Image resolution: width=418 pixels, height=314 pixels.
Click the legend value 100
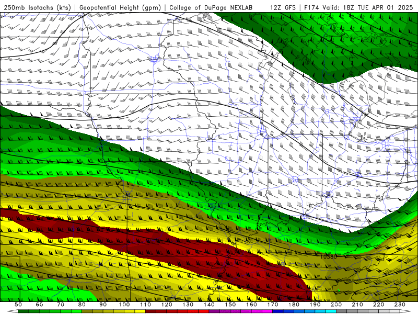click(x=124, y=305)
